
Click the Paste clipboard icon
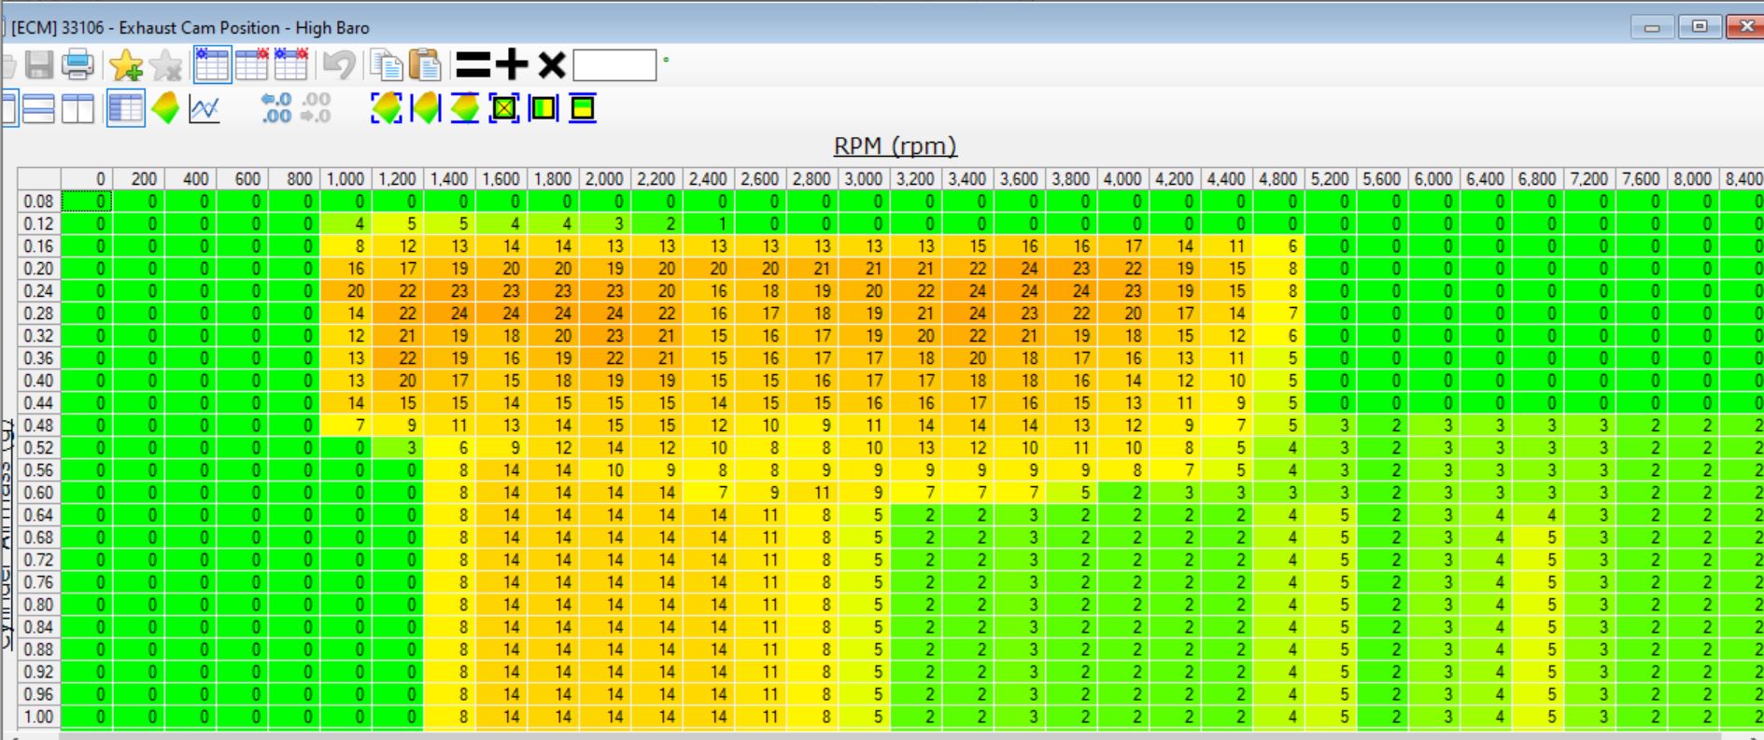[425, 64]
